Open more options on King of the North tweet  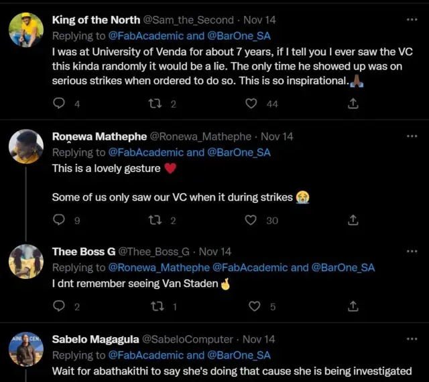(412, 20)
